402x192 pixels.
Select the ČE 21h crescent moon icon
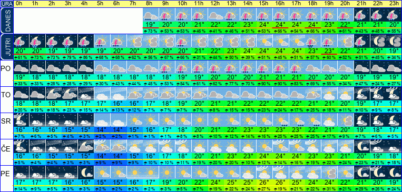tap(362, 146)
